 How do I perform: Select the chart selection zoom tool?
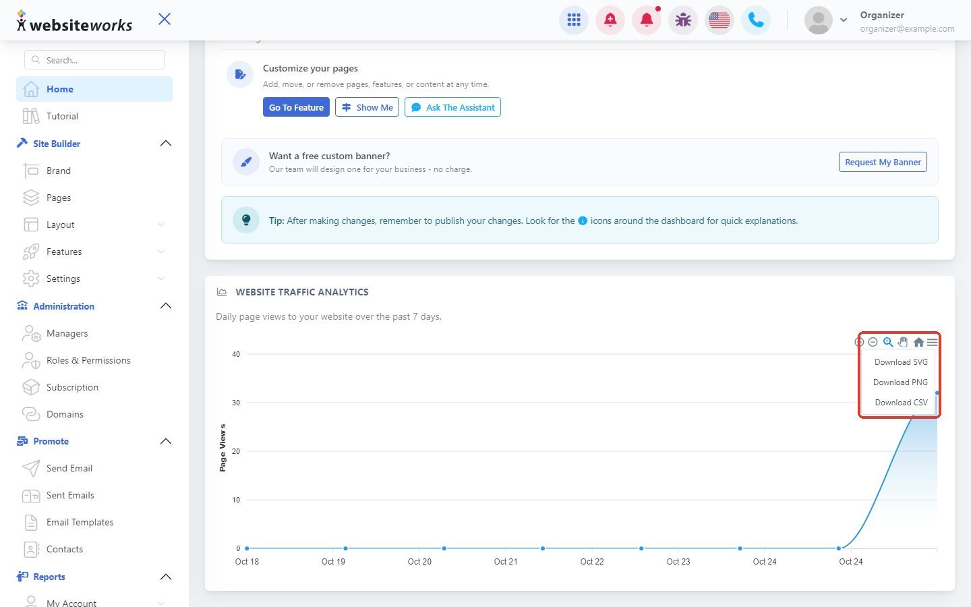(x=888, y=342)
